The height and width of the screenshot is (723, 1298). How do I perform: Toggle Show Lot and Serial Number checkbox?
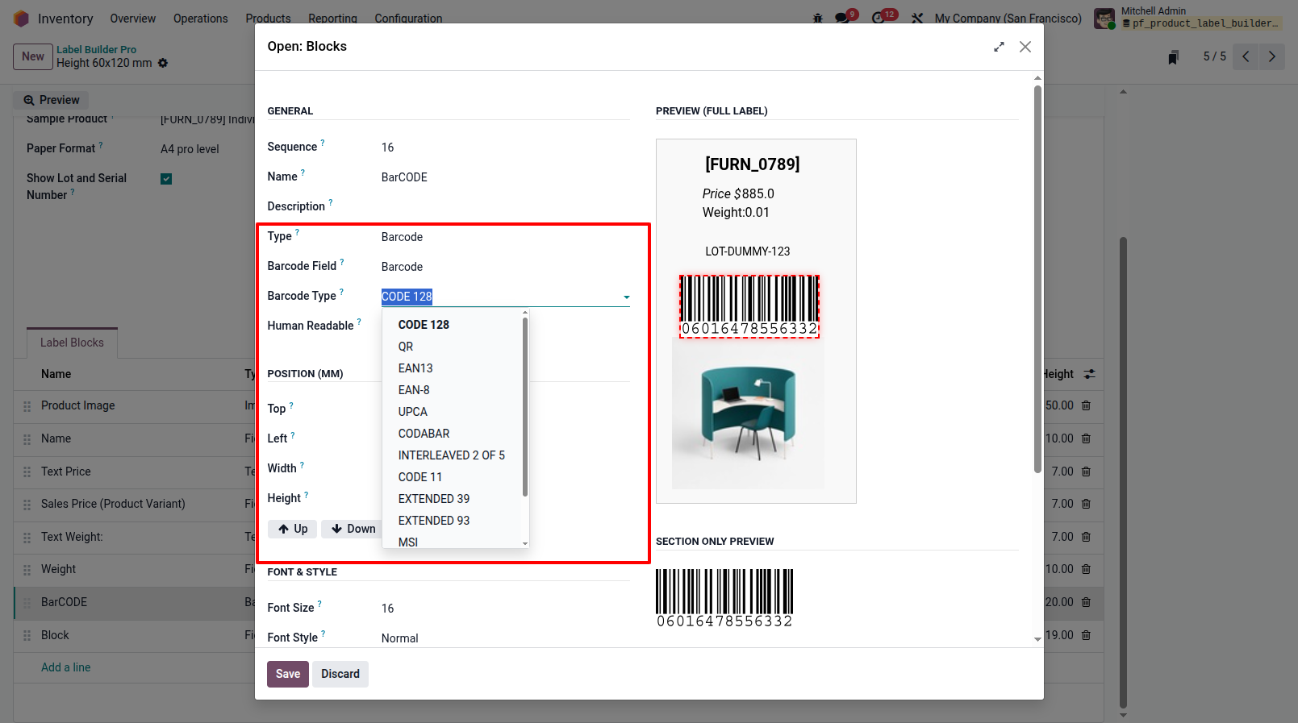tap(166, 179)
